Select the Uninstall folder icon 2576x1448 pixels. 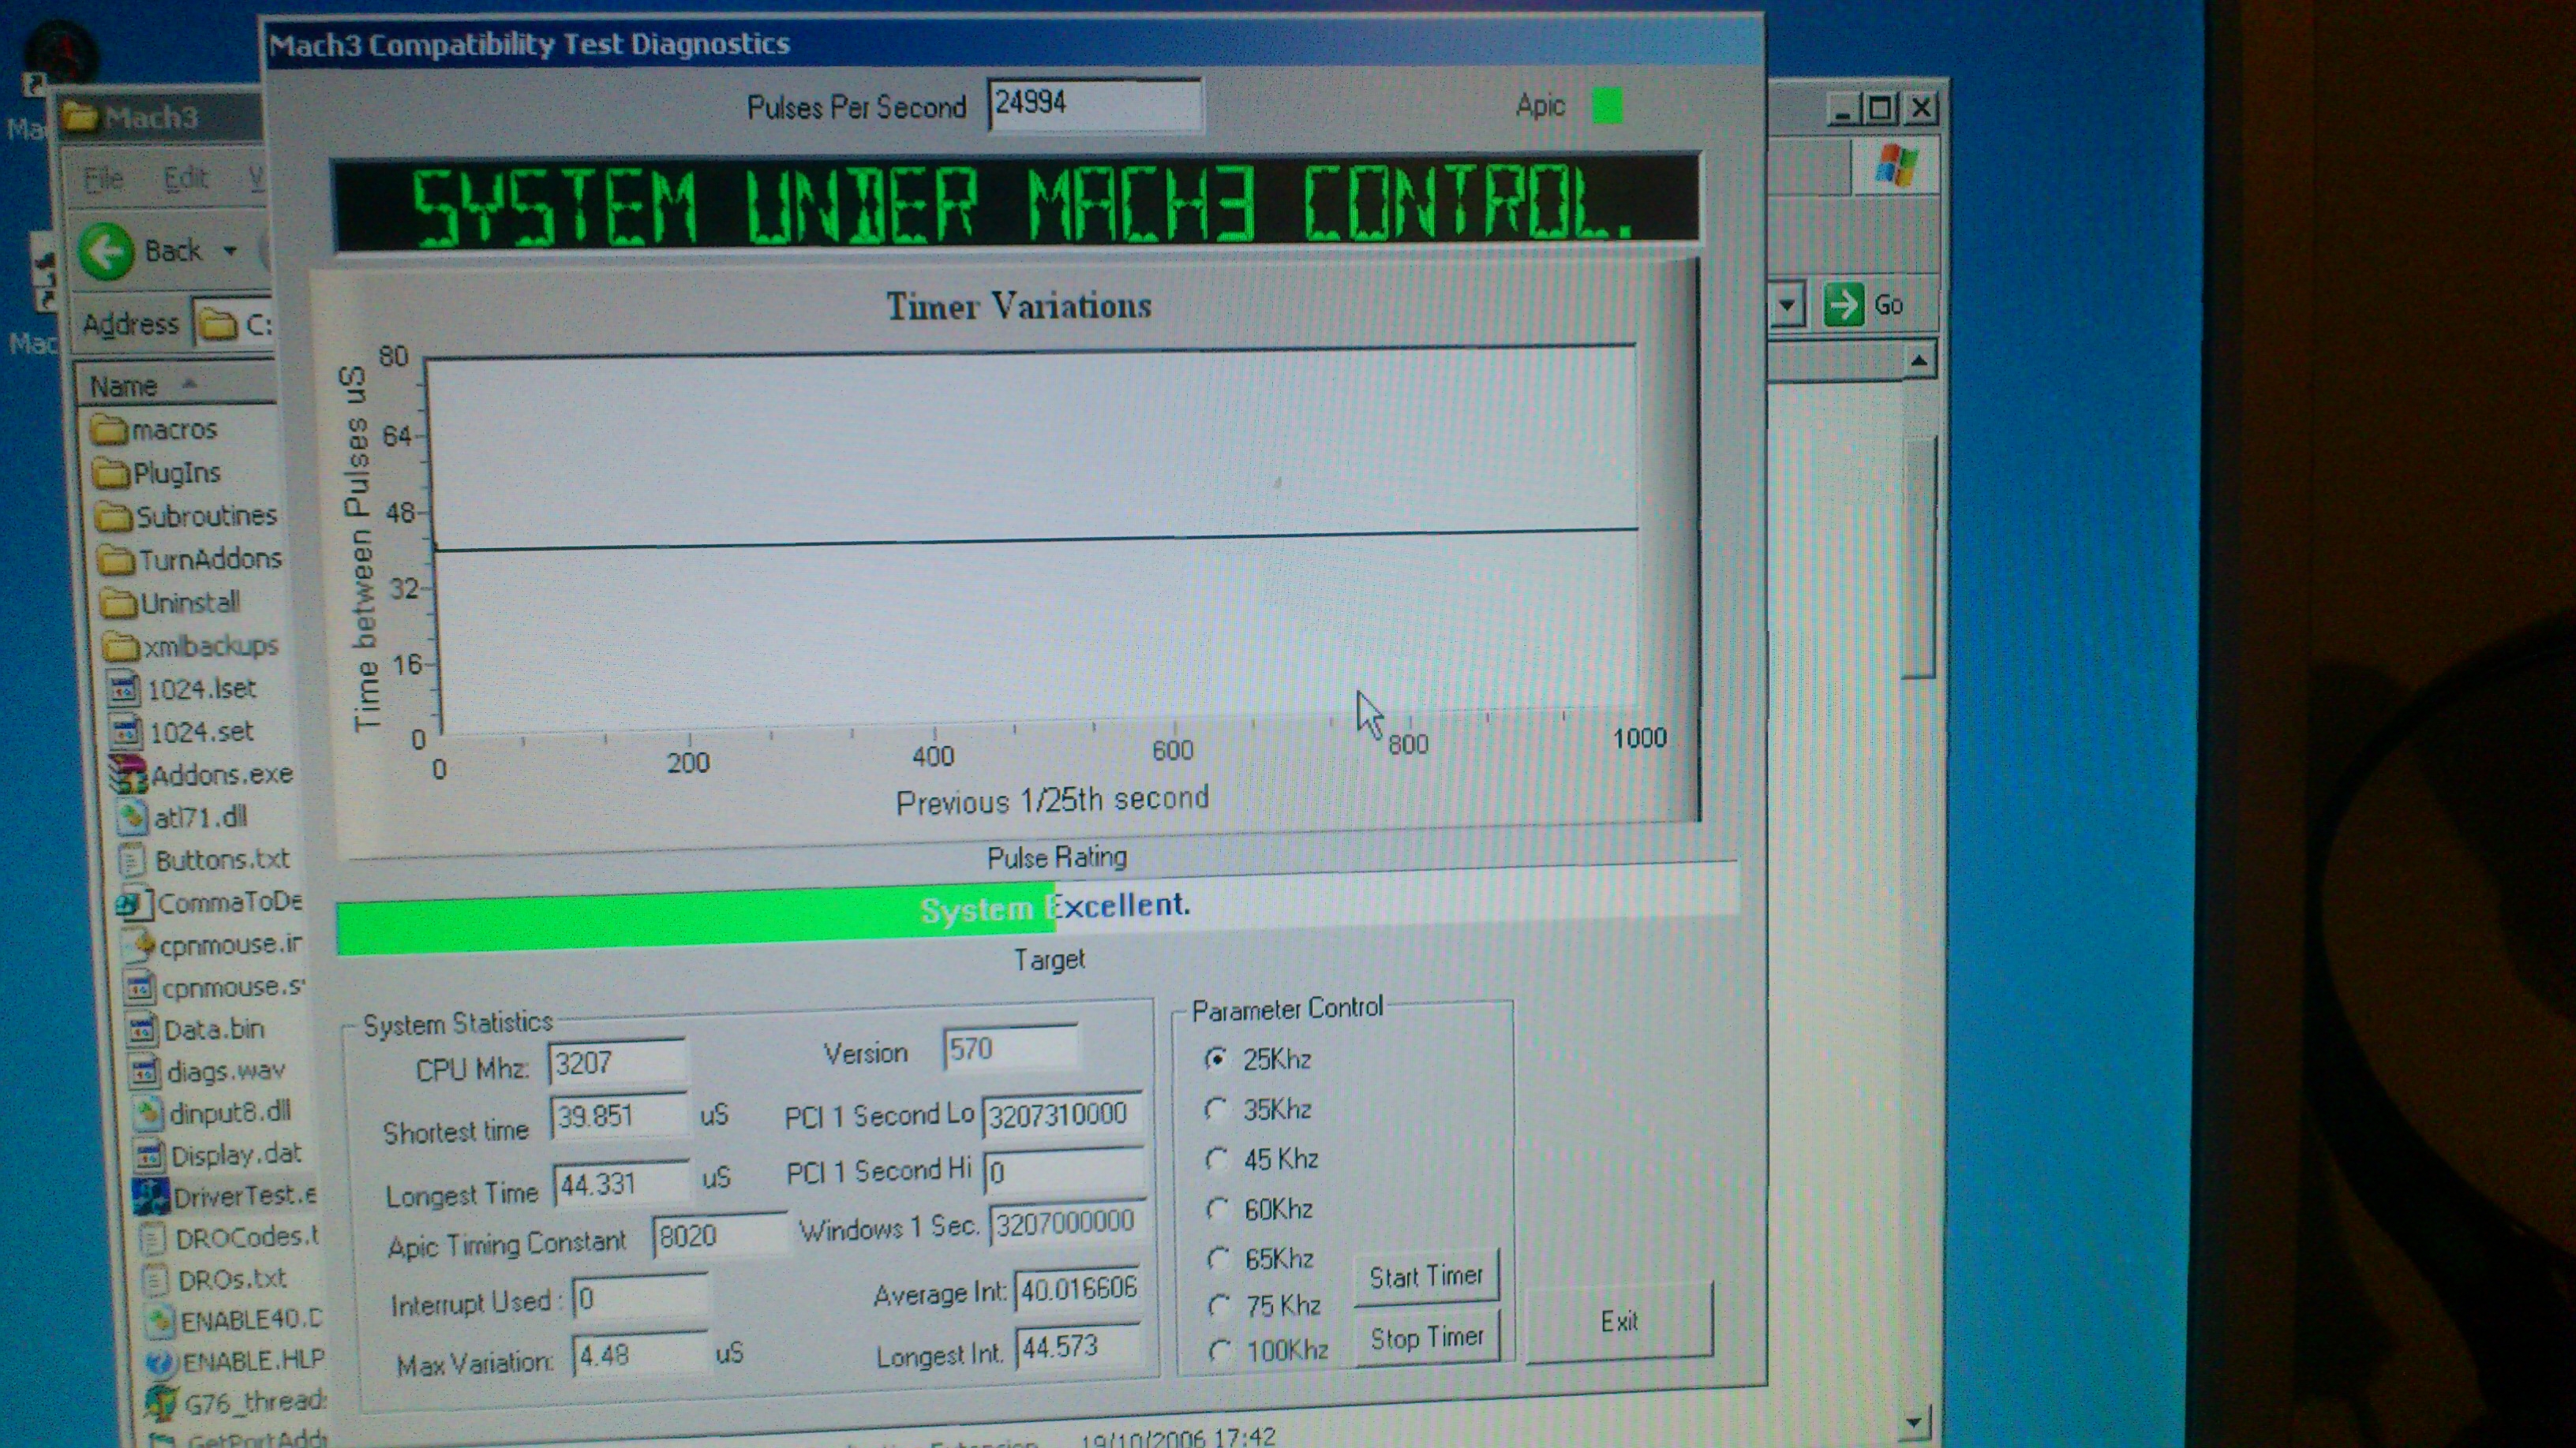119,603
